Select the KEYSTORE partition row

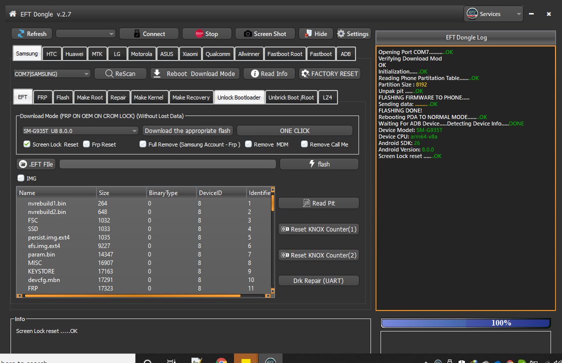[143, 271]
